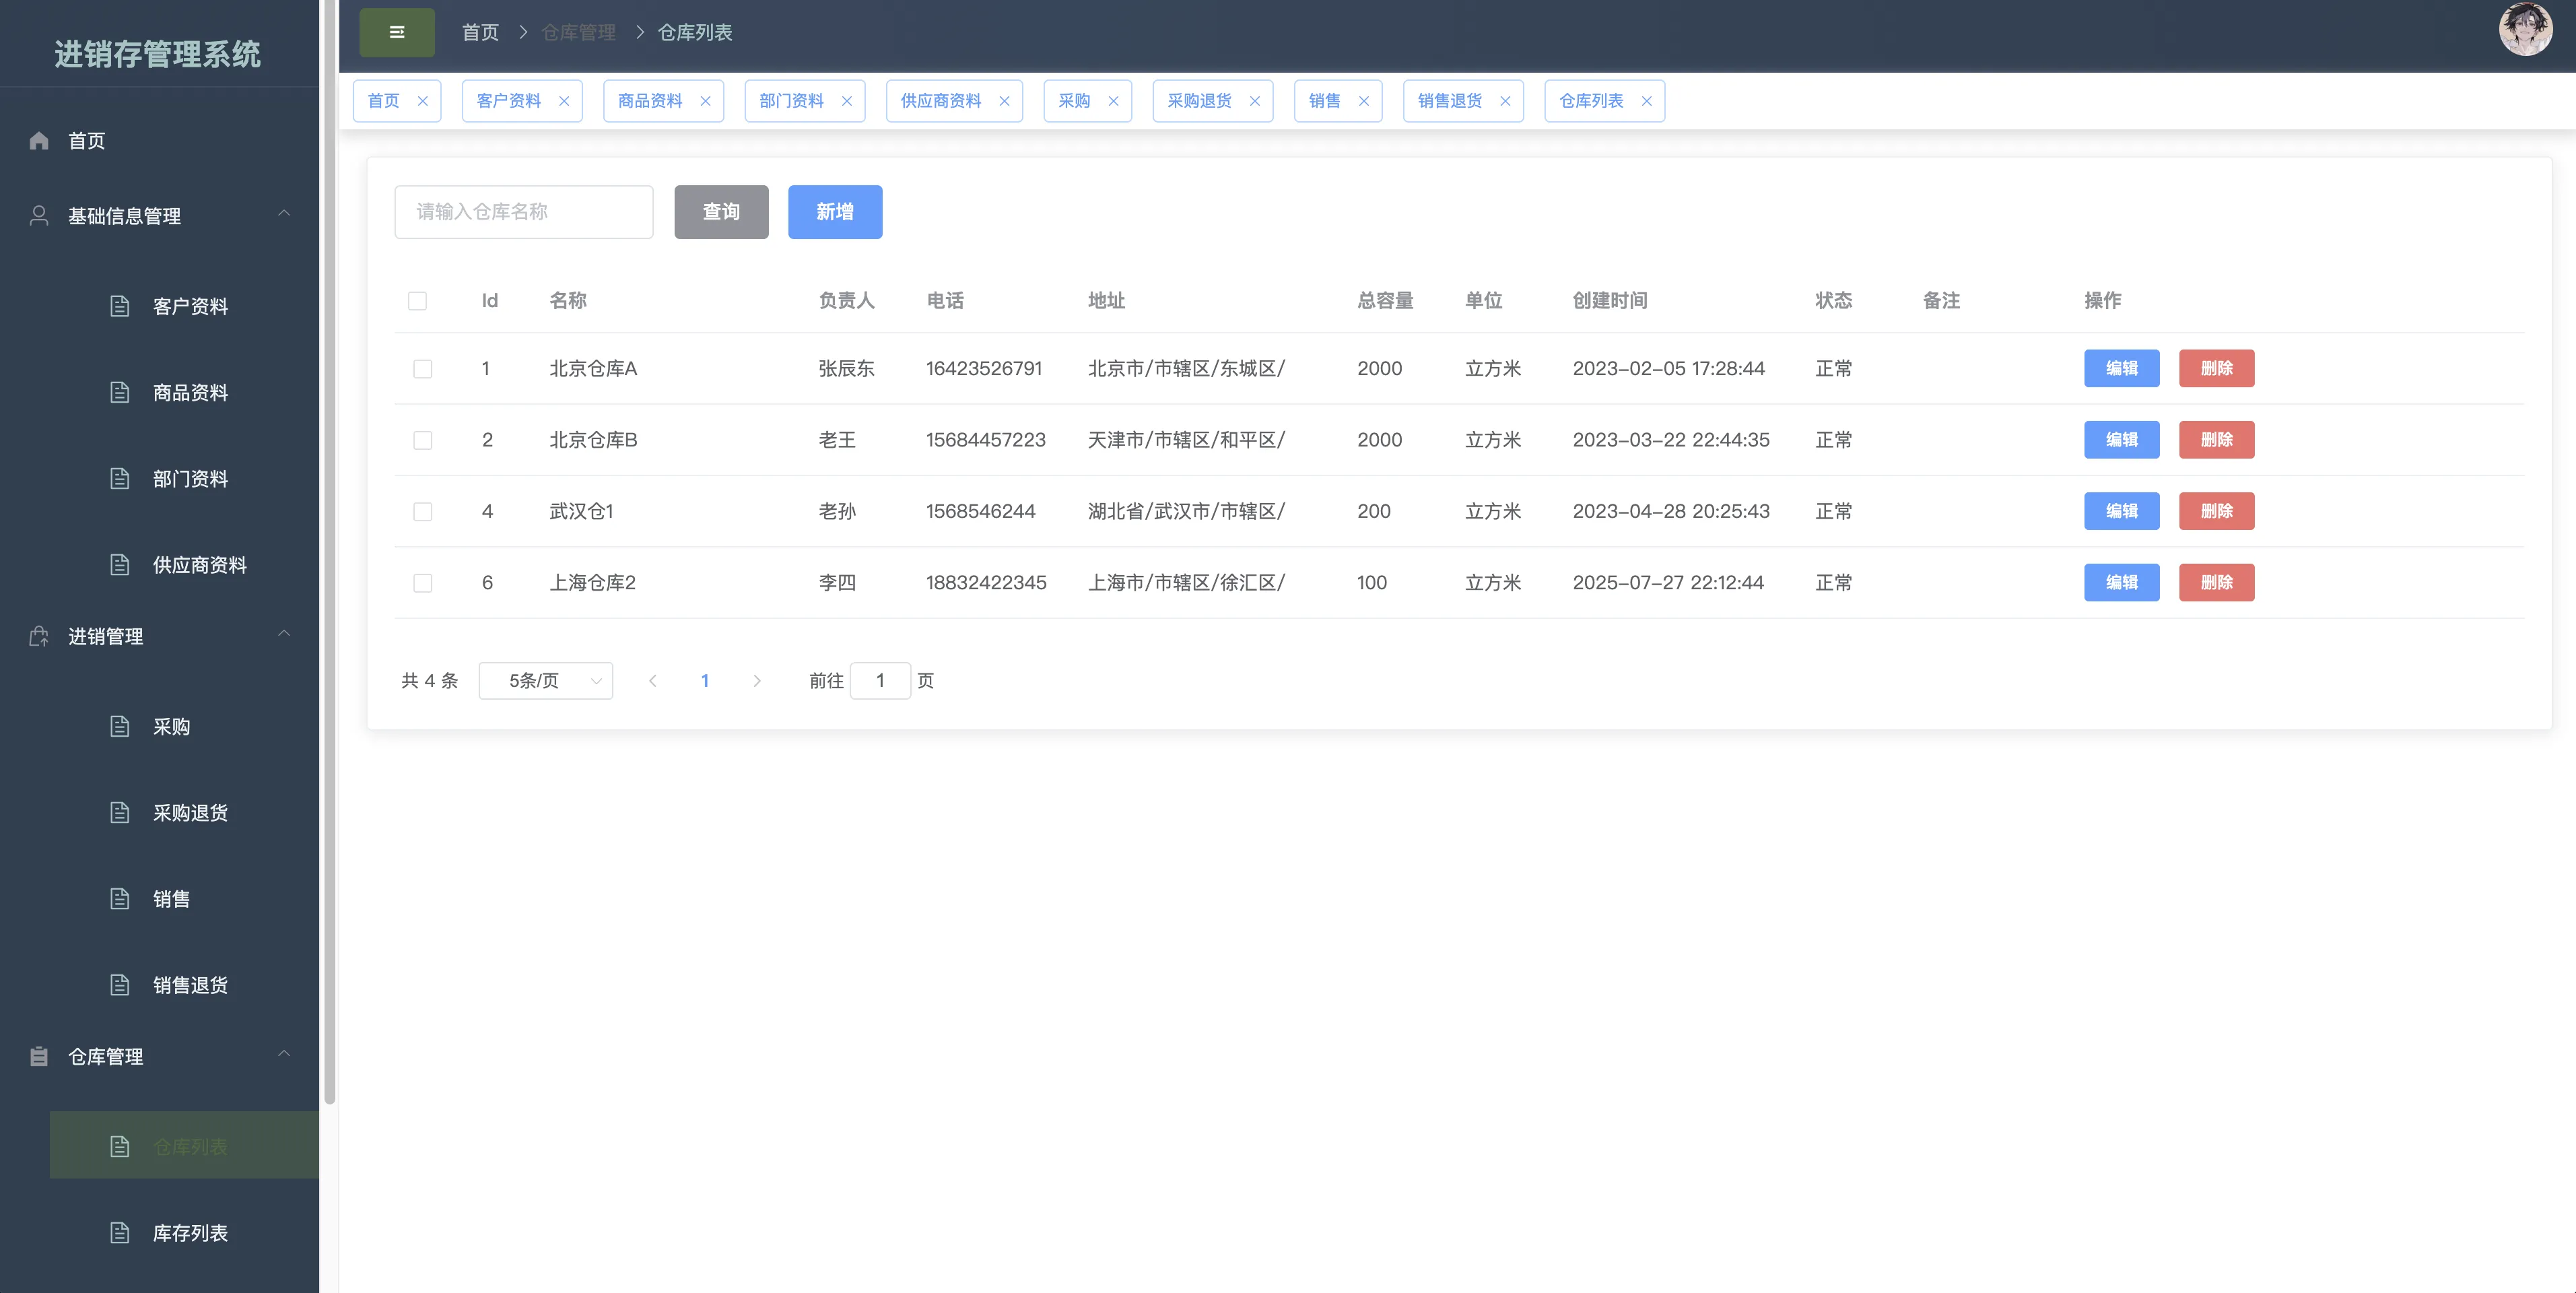Open the 5条/页 page size dropdown

pos(546,681)
